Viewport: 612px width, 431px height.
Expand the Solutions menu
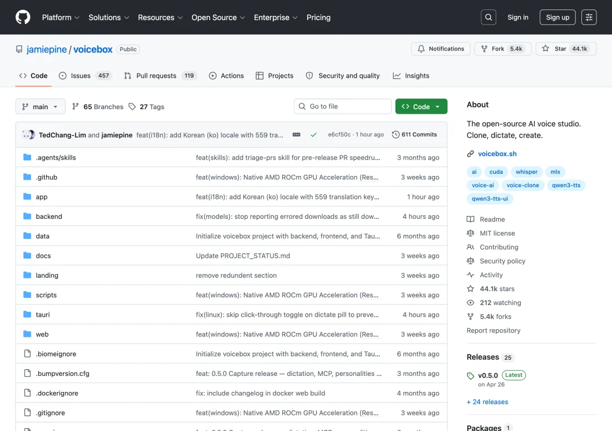108,17
